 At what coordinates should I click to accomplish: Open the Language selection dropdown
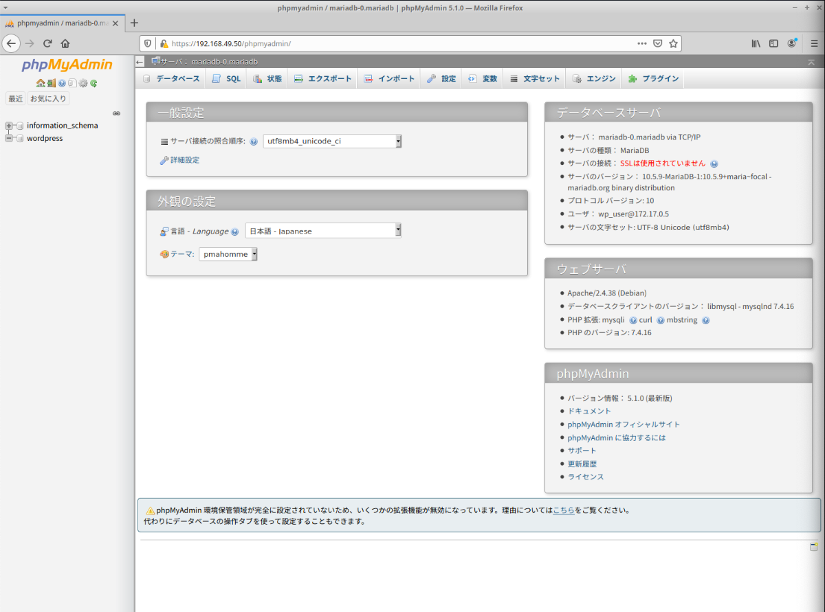click(x=323, y=231)
